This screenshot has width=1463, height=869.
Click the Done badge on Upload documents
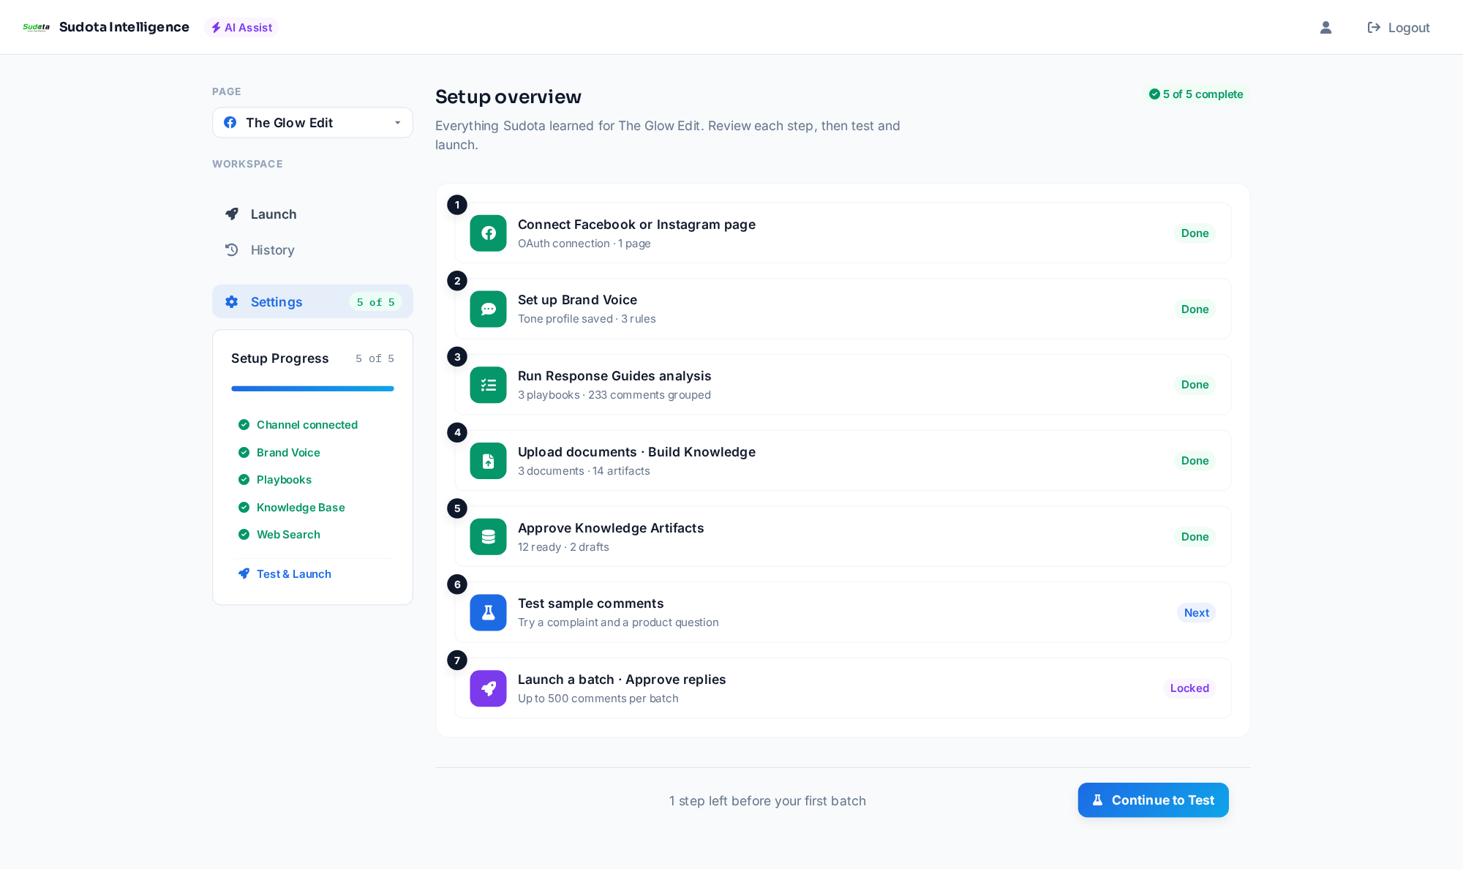(1195, 461)
